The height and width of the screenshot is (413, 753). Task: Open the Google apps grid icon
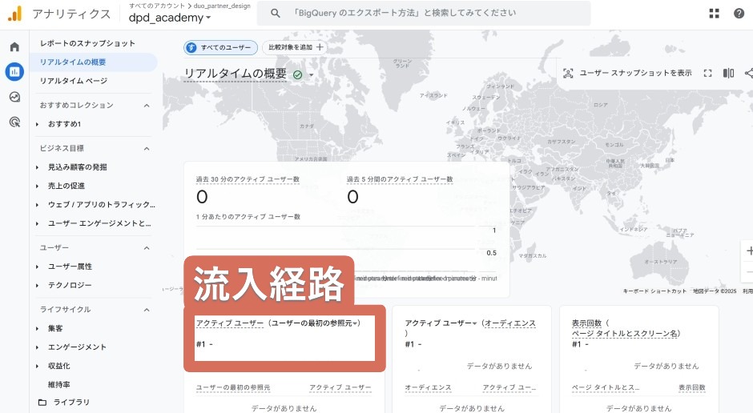click(715, 14)
